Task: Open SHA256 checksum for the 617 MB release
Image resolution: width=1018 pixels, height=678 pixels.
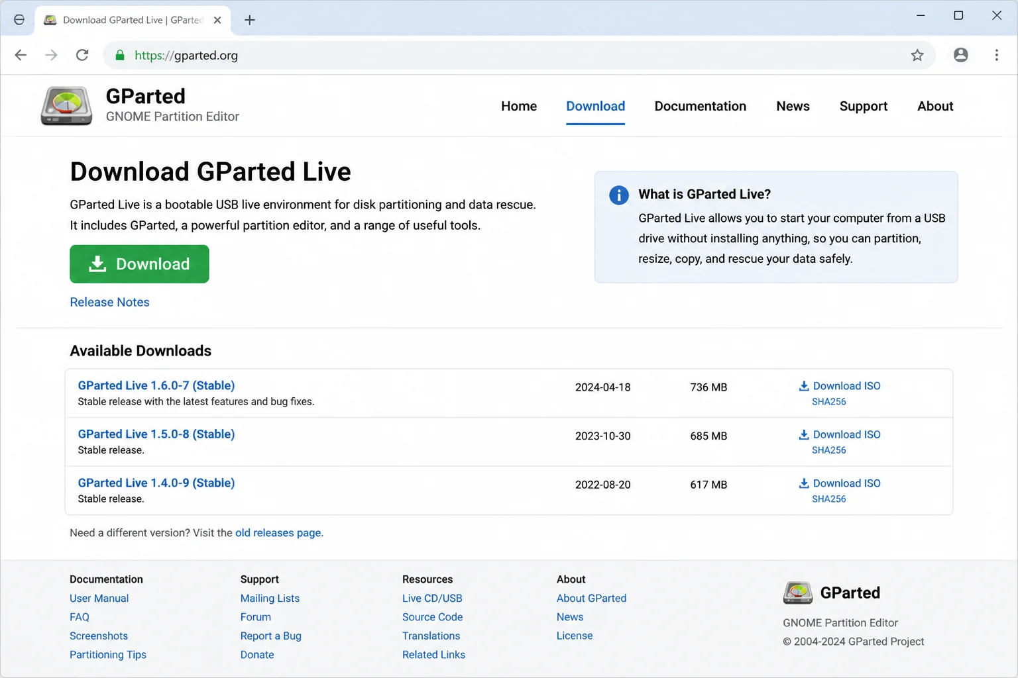Action: [x=829, y=499]
